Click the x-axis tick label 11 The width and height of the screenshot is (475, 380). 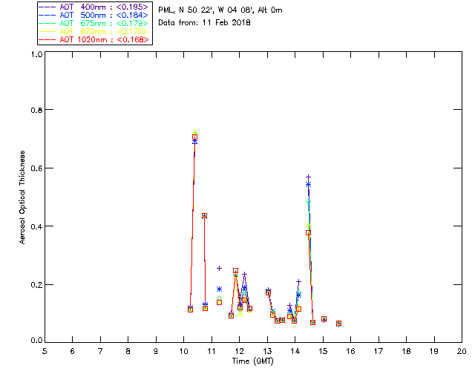(x=212, y=351)
